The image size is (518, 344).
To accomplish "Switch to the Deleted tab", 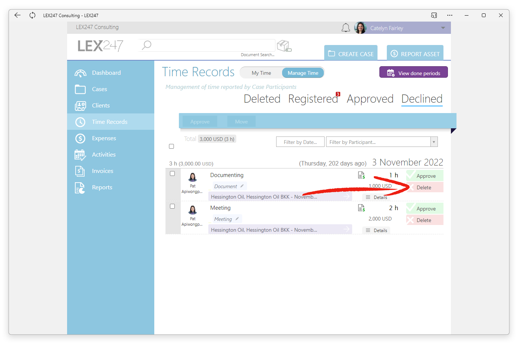I will (x=262, y=99).
